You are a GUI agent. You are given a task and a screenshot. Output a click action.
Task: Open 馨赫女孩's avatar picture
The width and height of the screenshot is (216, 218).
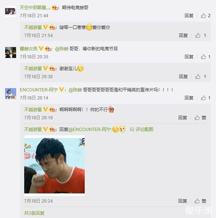coord(11,52)
